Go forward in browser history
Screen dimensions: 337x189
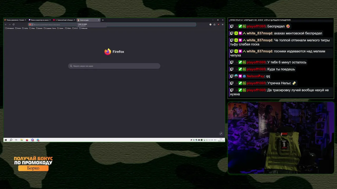click(9, 24)
